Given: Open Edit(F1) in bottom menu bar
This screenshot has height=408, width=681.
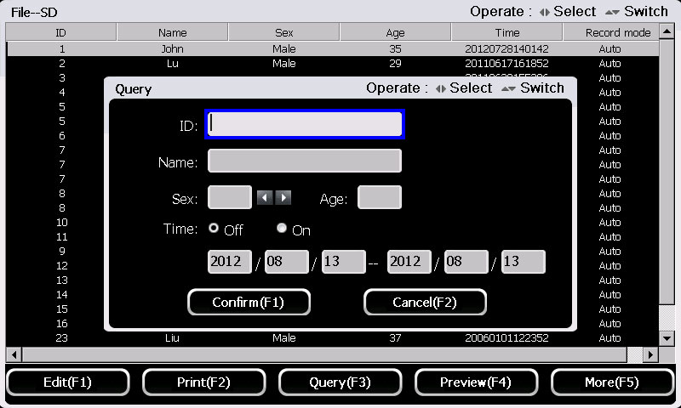Looking at the screenshot, I should tap(67, 382).
